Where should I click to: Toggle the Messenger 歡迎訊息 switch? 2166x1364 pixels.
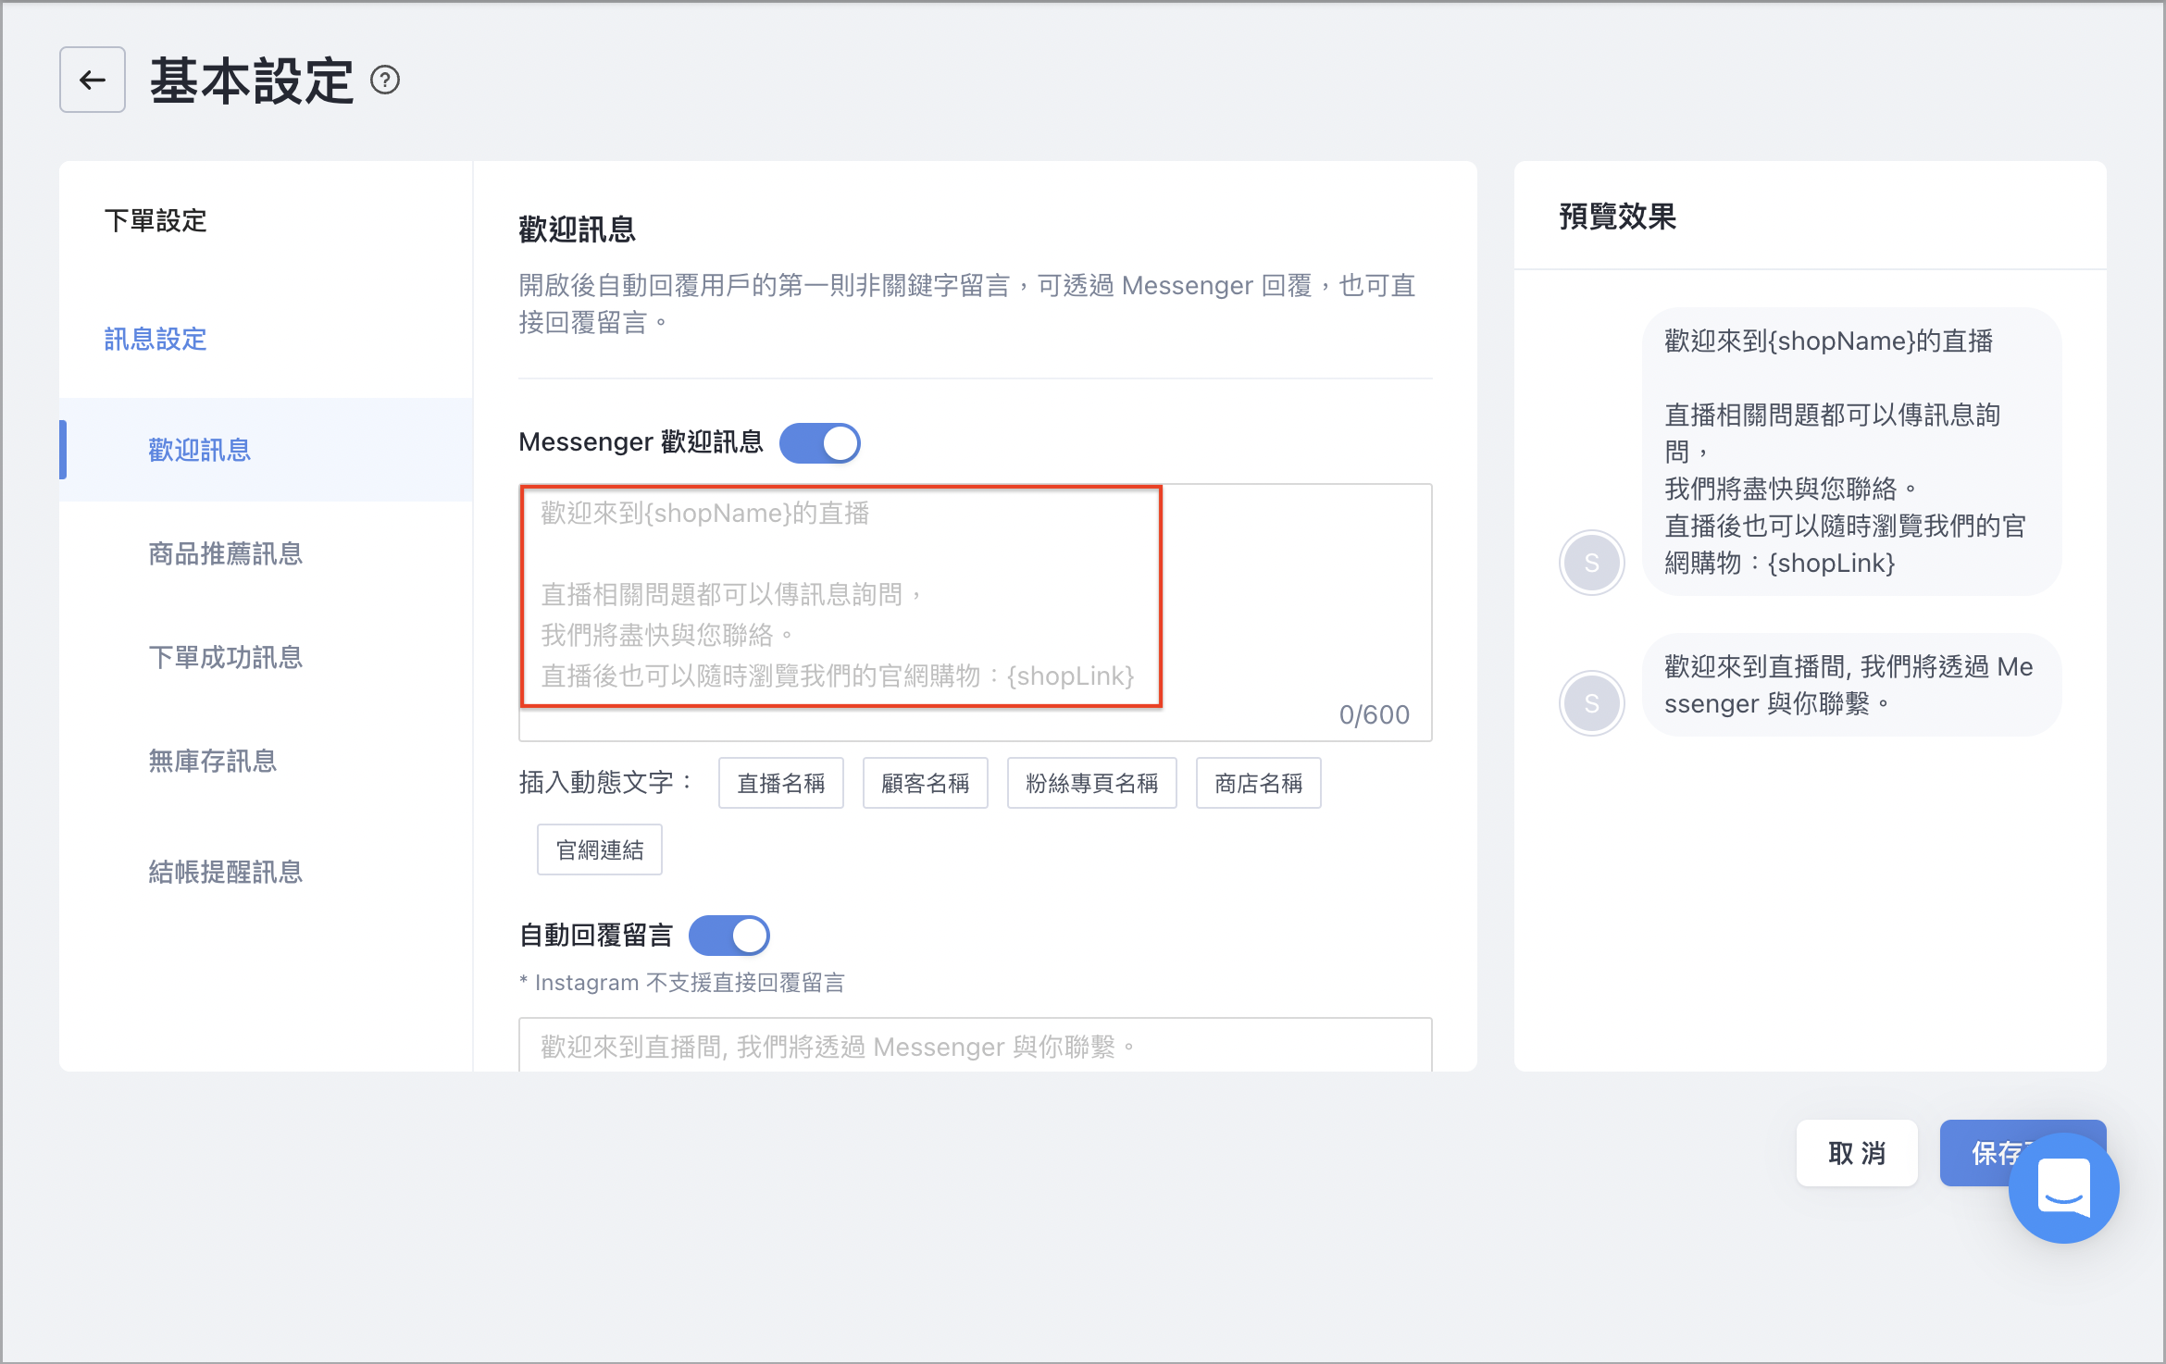coord(819,443)
